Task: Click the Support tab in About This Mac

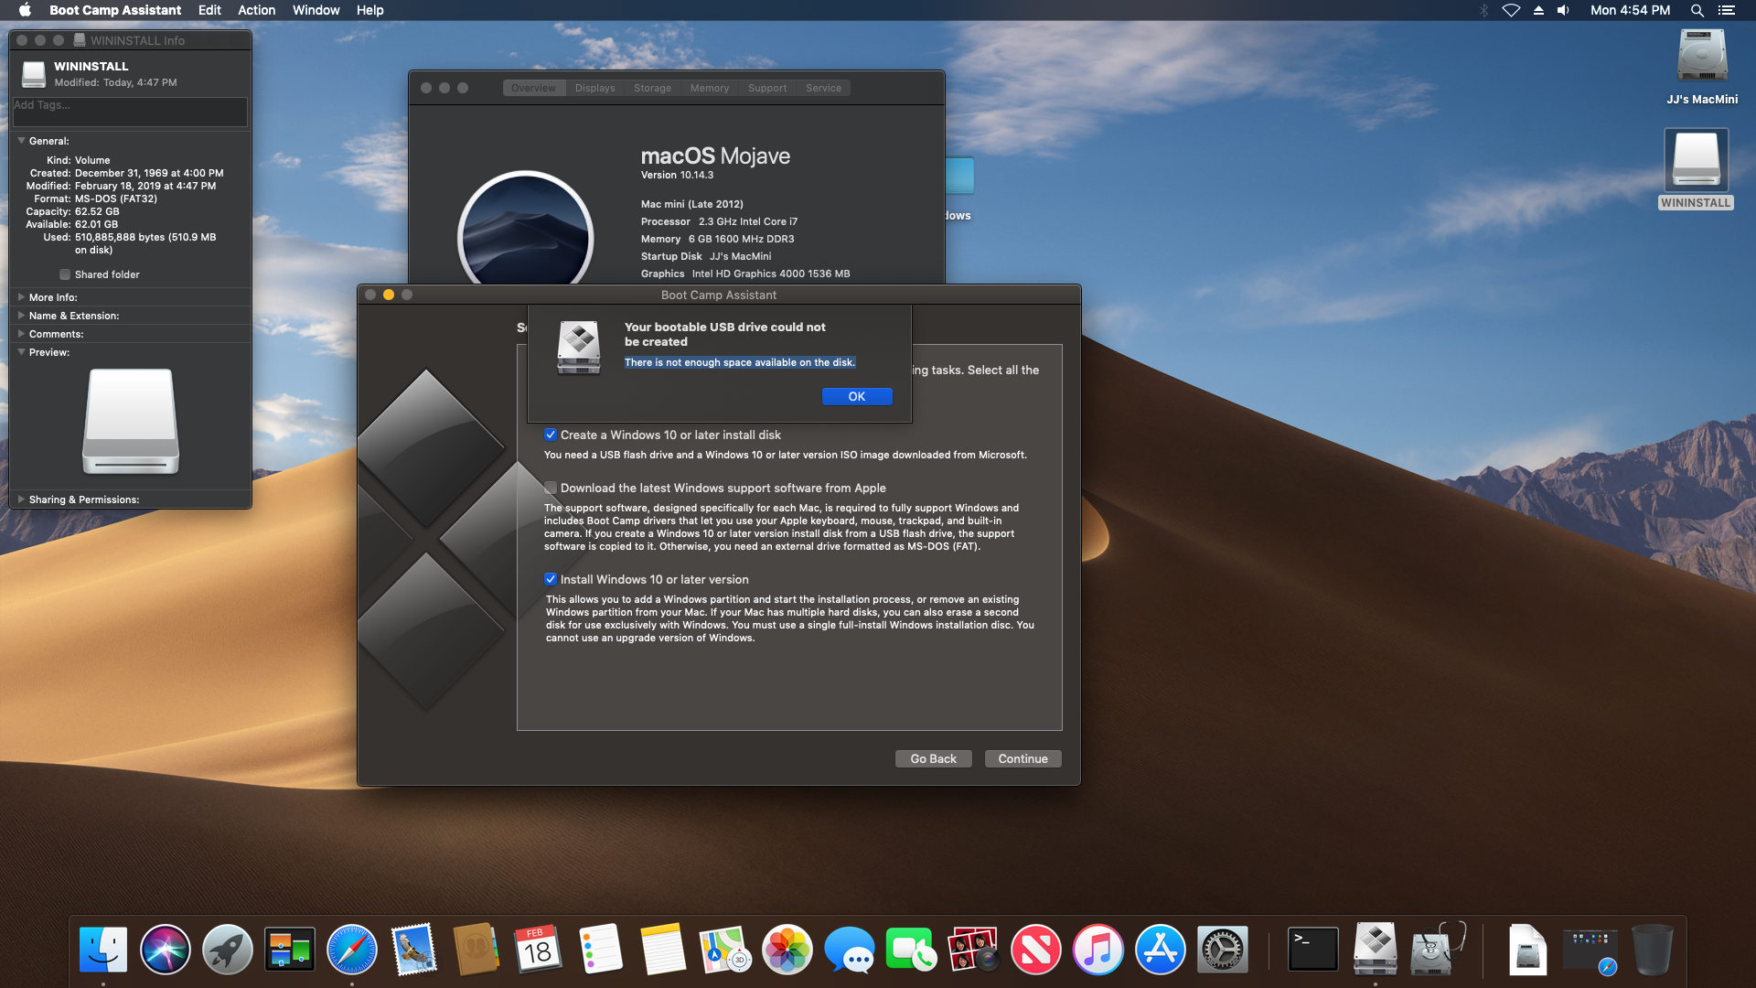Action: coord(766,87)
